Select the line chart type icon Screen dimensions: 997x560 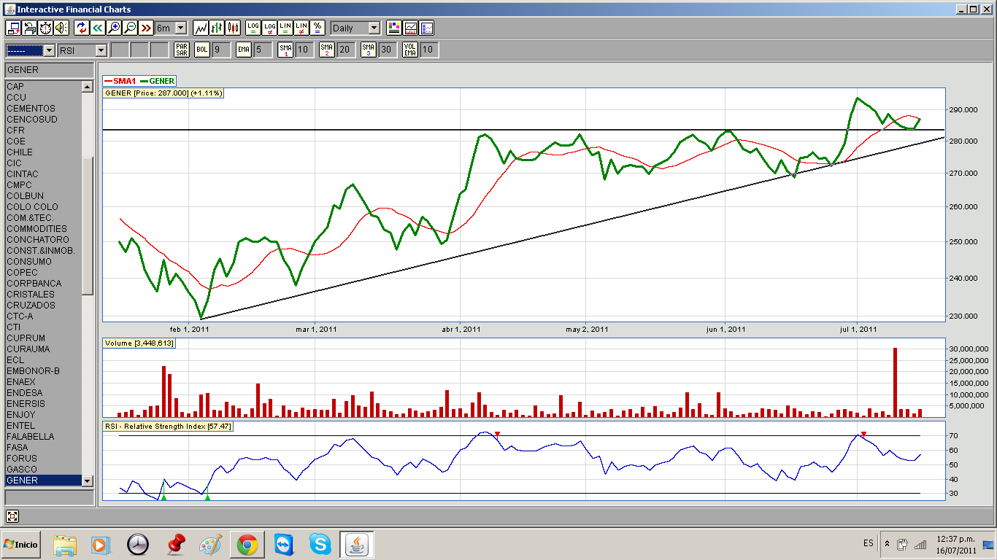tap(201, 28)
